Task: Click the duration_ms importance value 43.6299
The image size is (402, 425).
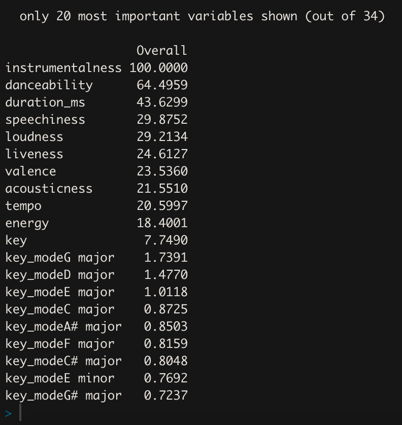Action: 162,102
